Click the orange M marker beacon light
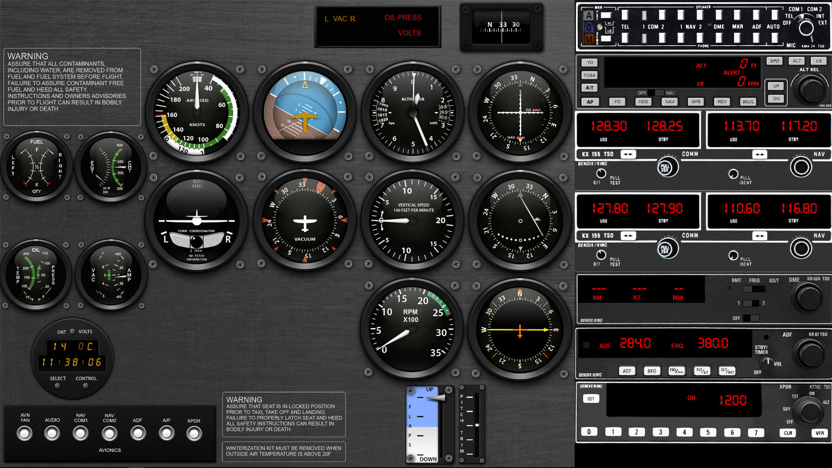The height and width of the screenshot is (468, 832). tap(589, 40)
